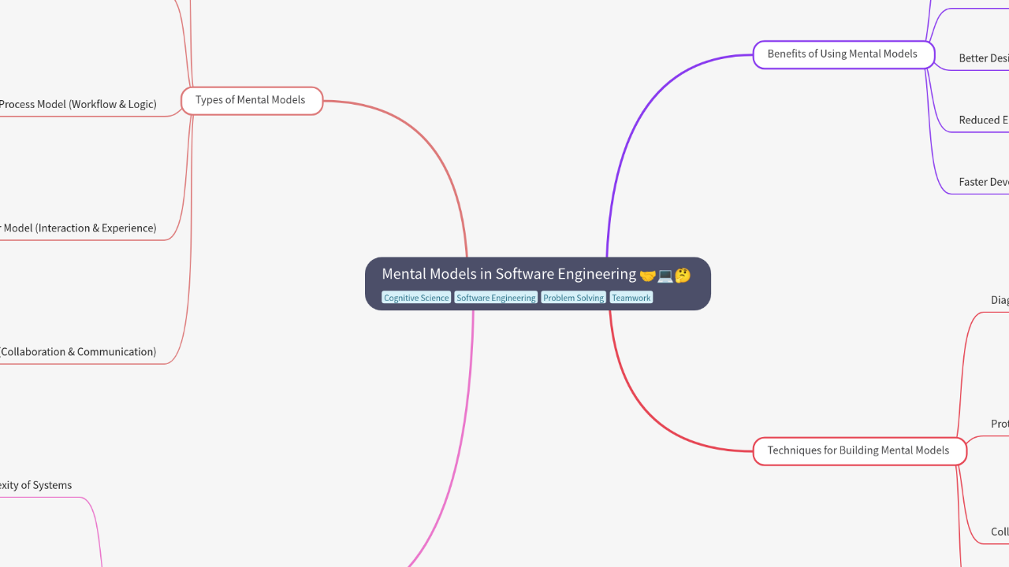Select the Benefits of Using Mental Models node

(843, 54)
